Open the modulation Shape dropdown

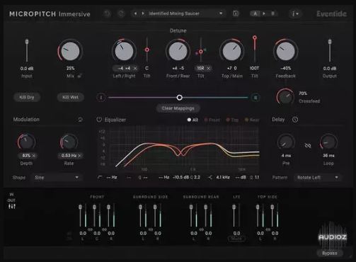click(x=57, y=178)
